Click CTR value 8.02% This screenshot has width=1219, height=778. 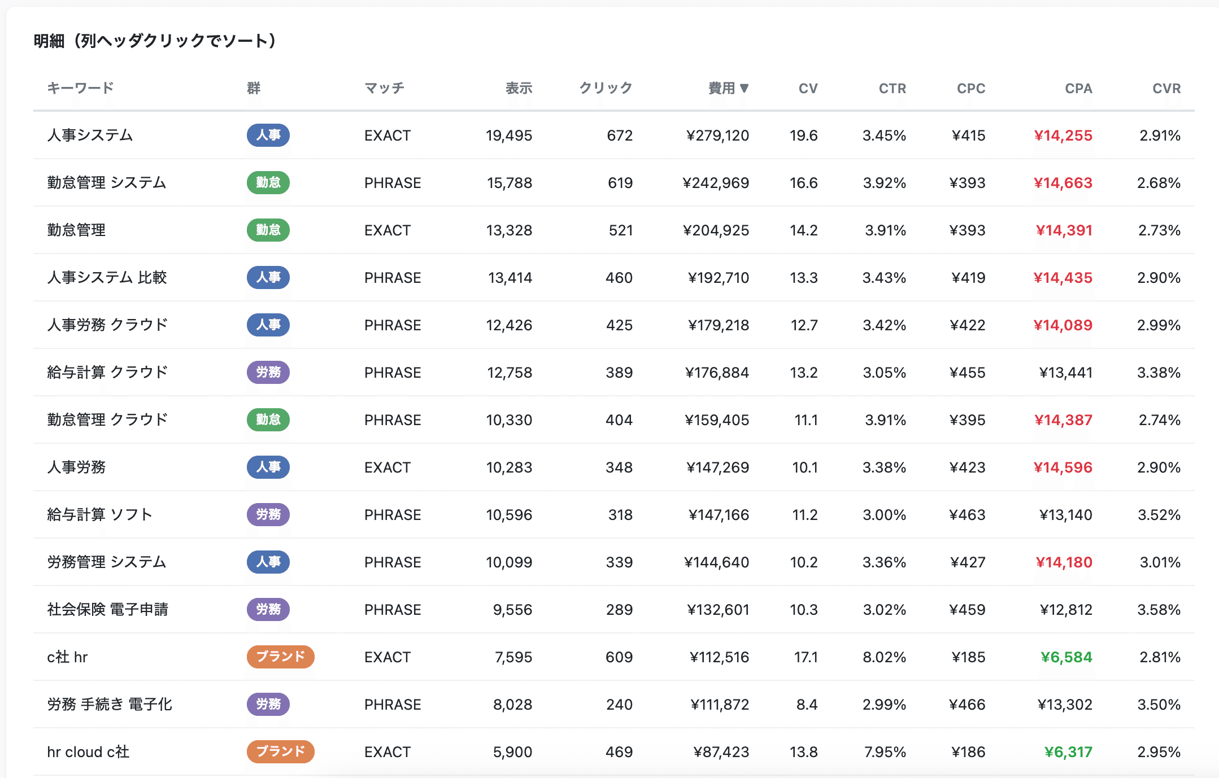pyautogui.click(x=885, y=657)
